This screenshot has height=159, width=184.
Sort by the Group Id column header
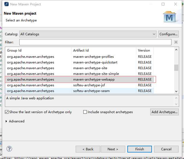pos(38,50)
